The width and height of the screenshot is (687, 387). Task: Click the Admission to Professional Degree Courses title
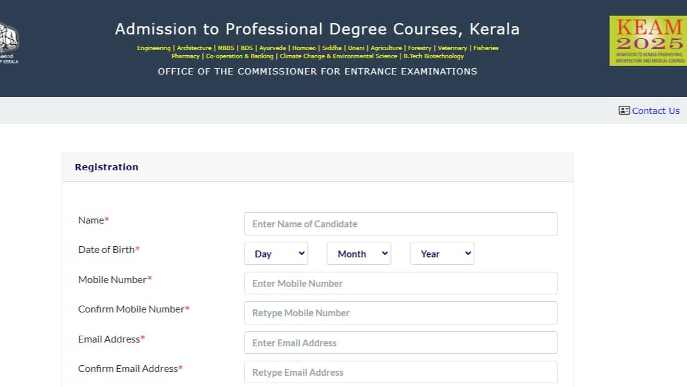317,29
